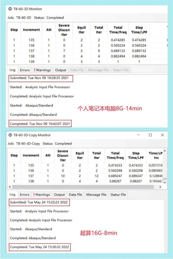
Task: Click value 0.057310 in Time/LPF Inc column
Action: [155, 165]
